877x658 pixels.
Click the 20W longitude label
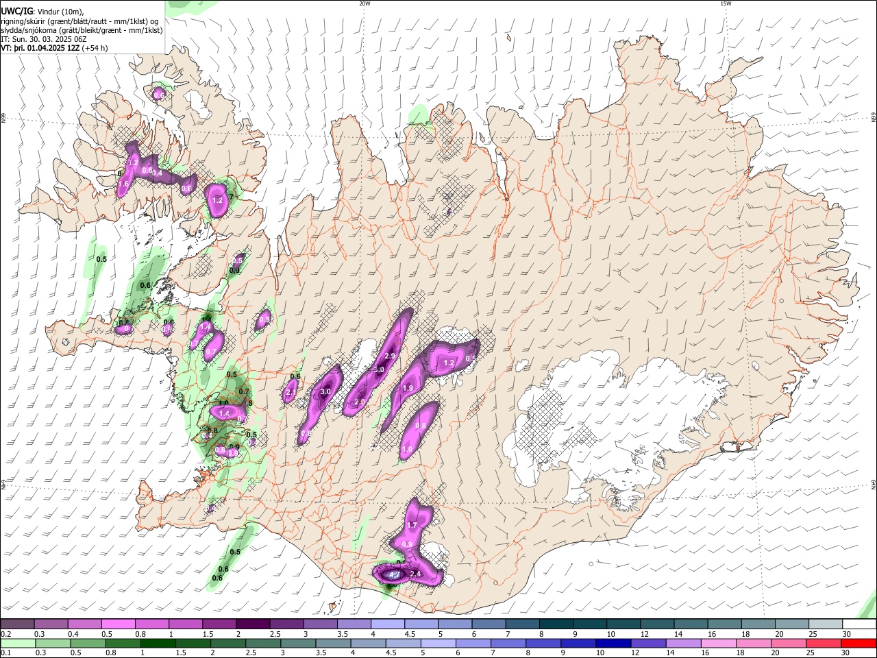(x=365, y=3)
